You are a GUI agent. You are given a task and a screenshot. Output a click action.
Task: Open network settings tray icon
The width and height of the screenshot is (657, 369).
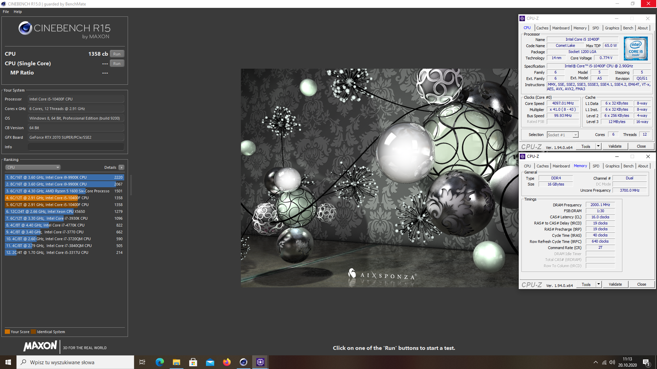click(604, 362)
